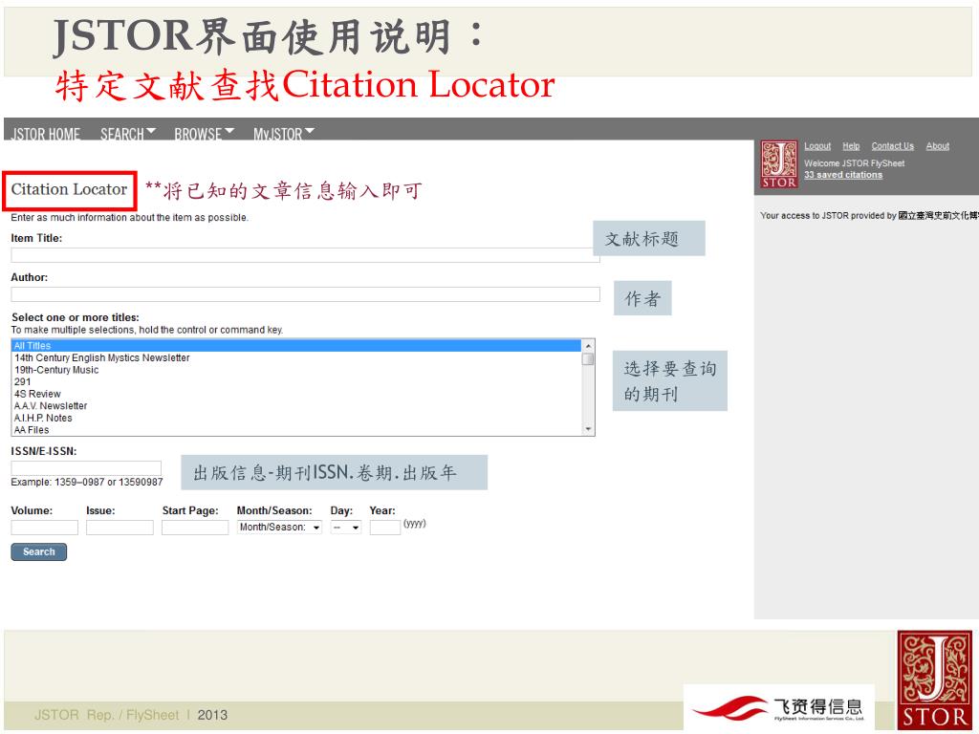Click the JSTOR logo beside Logout link
This screenshot has width=979, height=734.
778,164
